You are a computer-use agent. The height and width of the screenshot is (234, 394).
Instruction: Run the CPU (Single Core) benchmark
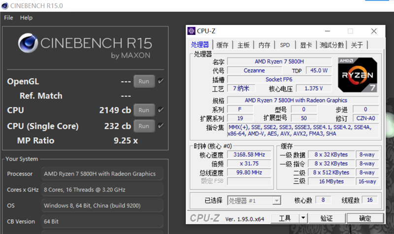144,126
